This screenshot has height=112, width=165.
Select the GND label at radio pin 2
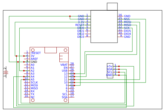point(81,19)
